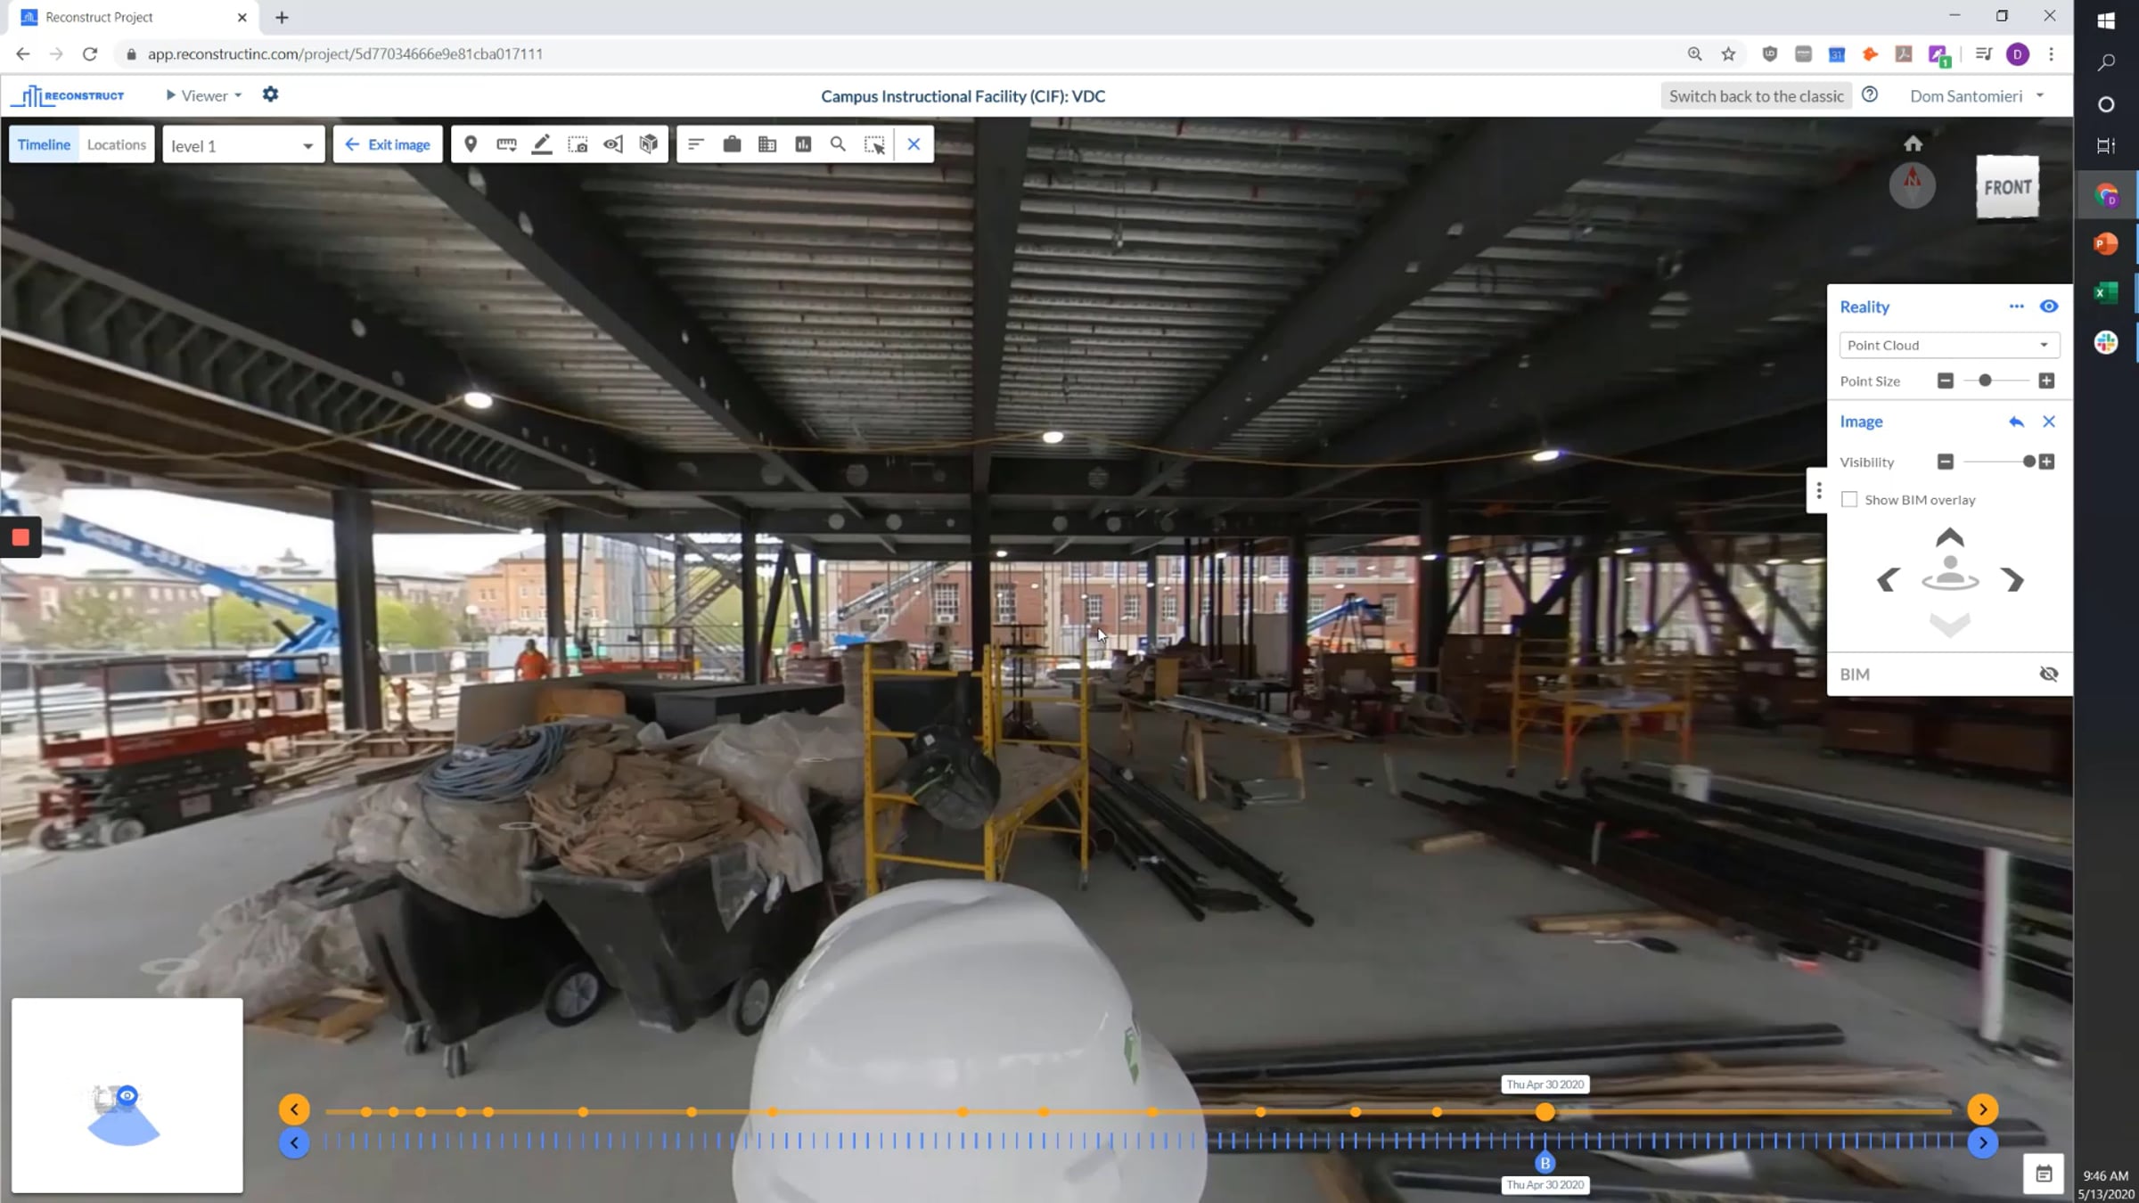
Task: Increase Point Size with plus button
Action: (x=2046, y=381)
